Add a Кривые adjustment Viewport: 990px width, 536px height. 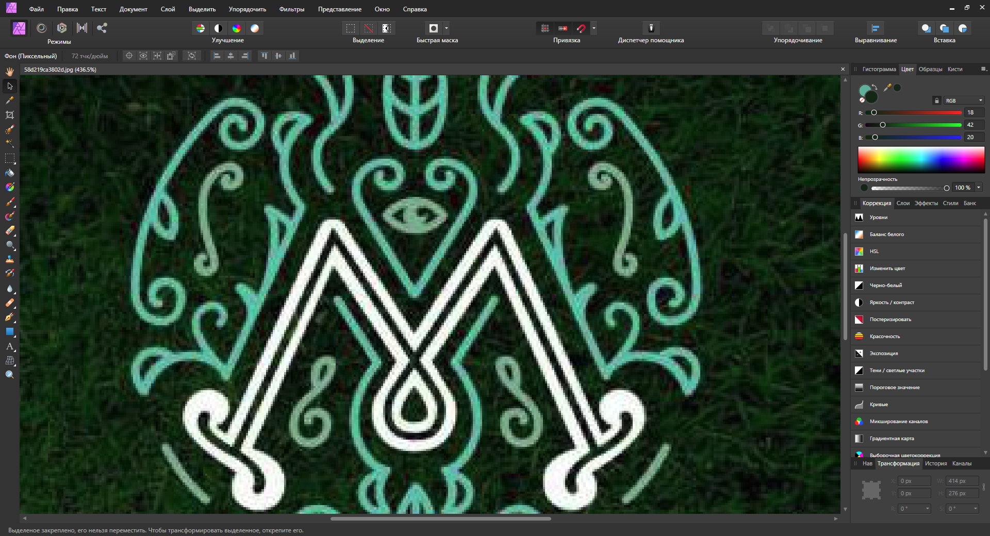(917, 405)
